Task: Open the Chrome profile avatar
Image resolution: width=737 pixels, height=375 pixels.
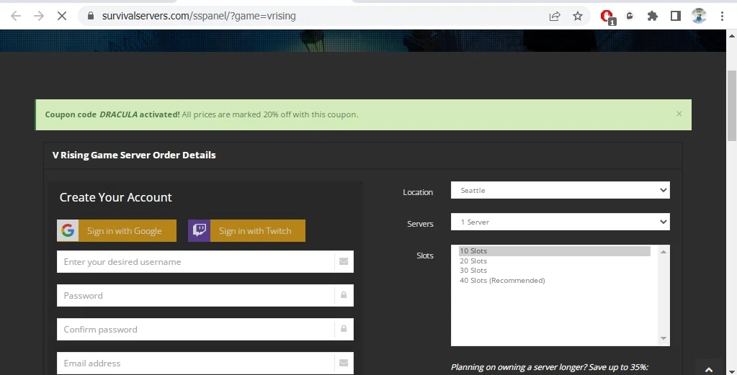Action: (x=699, y=16)
